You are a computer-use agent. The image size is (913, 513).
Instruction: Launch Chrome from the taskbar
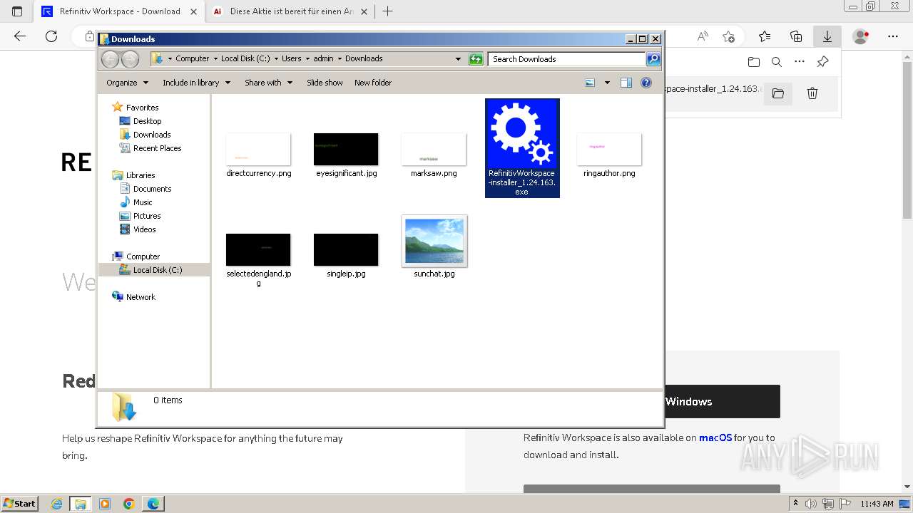pyautogui.click(x=129, y=504)
